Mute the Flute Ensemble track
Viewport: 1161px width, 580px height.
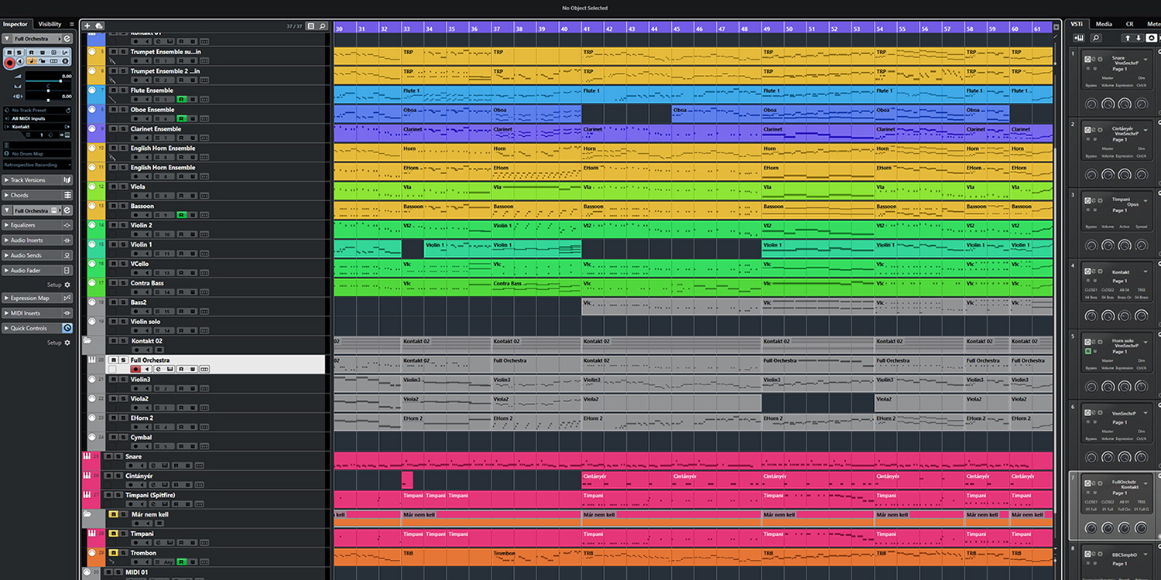(x=113, y=90)
